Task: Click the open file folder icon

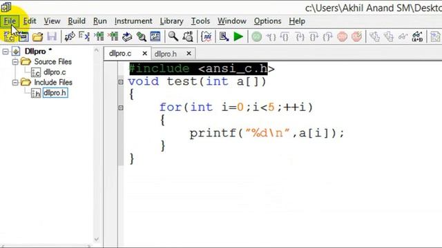Action: (37, 37)
